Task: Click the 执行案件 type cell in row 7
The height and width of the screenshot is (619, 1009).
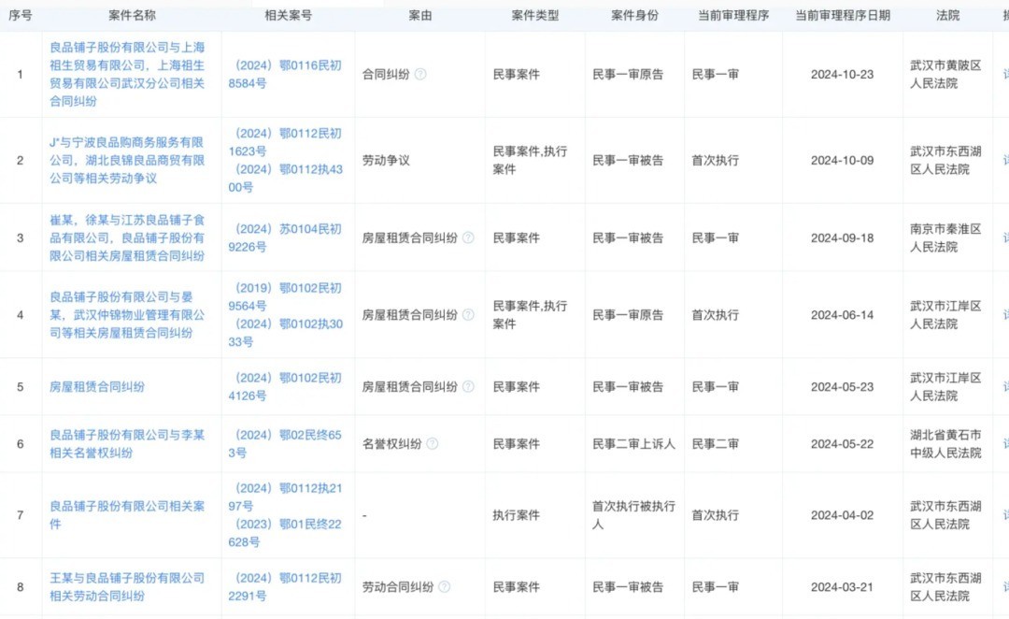Action: (x=516, y=515)
